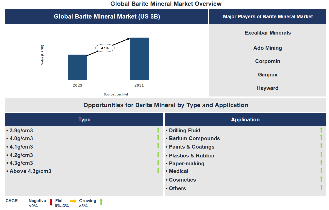Image resolution: width=329 pixels, height=210 pixels.
Task: Select the Hayward company name
Action: coord(268,88)
